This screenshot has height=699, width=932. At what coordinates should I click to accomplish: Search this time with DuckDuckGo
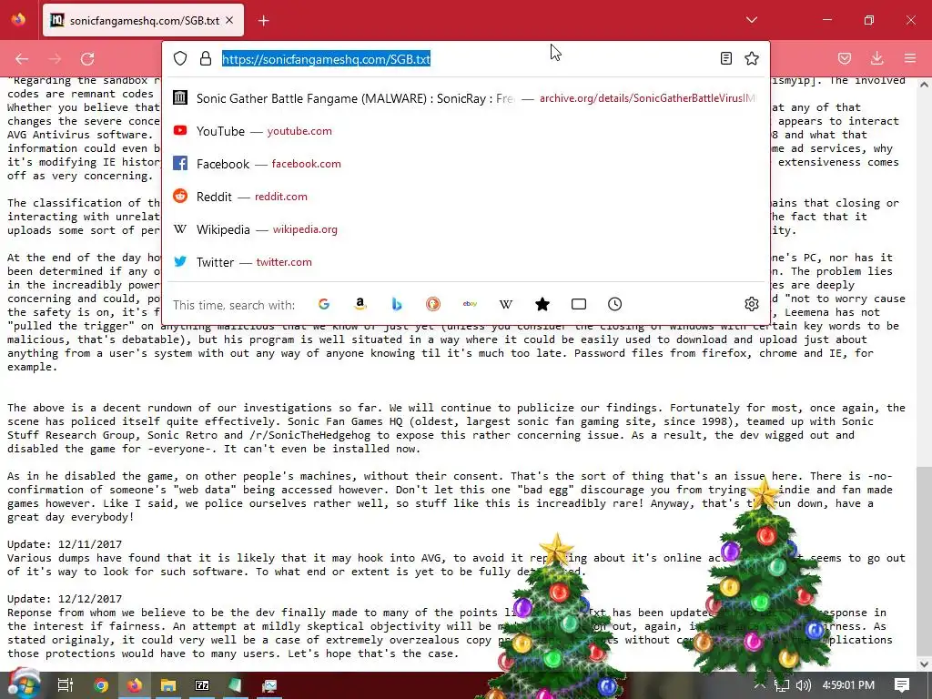click(433, 304)
